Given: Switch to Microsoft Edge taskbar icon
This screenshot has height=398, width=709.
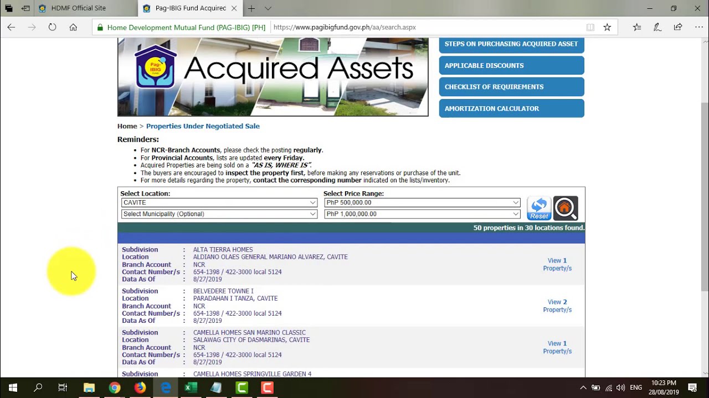Looking at the screenshot, I should point(166,387).
